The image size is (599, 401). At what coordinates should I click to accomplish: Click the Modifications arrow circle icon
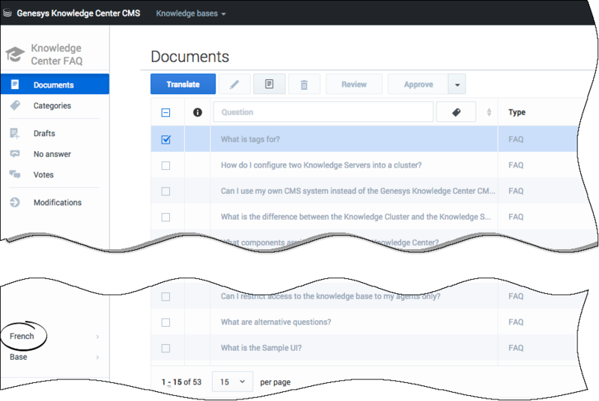[x=15, y=202]
